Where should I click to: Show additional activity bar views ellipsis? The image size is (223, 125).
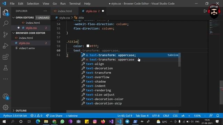point(6,79)
